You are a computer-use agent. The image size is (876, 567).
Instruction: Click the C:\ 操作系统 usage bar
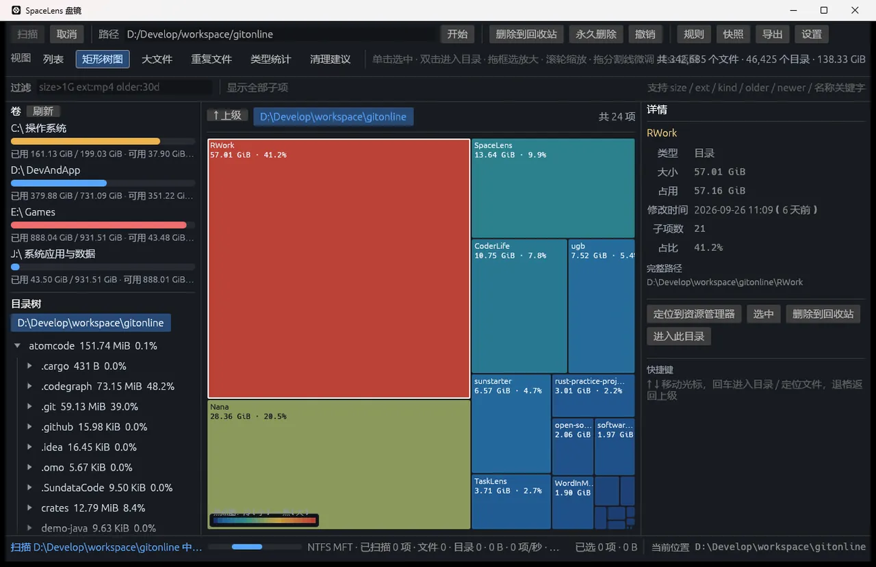click(x=103, y=142)
